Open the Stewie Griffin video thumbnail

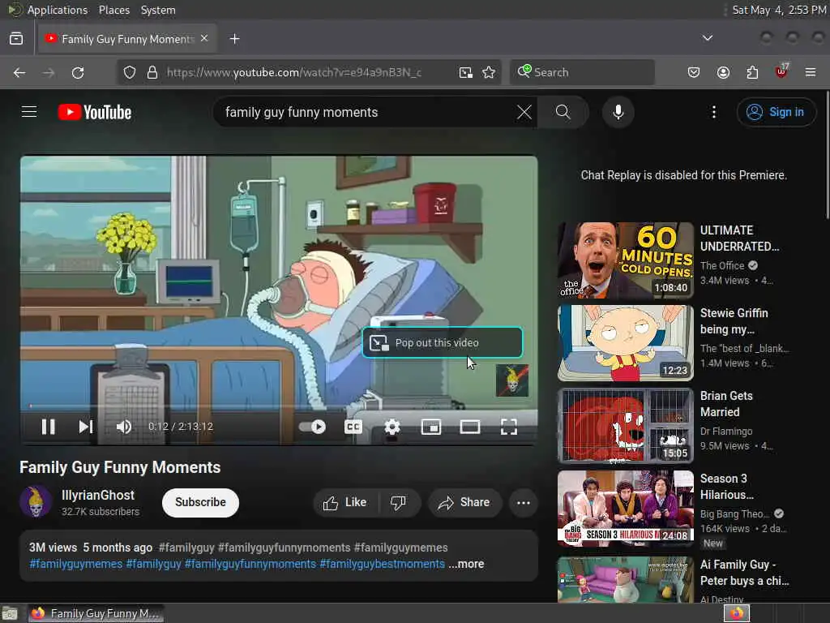pyautogui.click(x=625, y=343)
